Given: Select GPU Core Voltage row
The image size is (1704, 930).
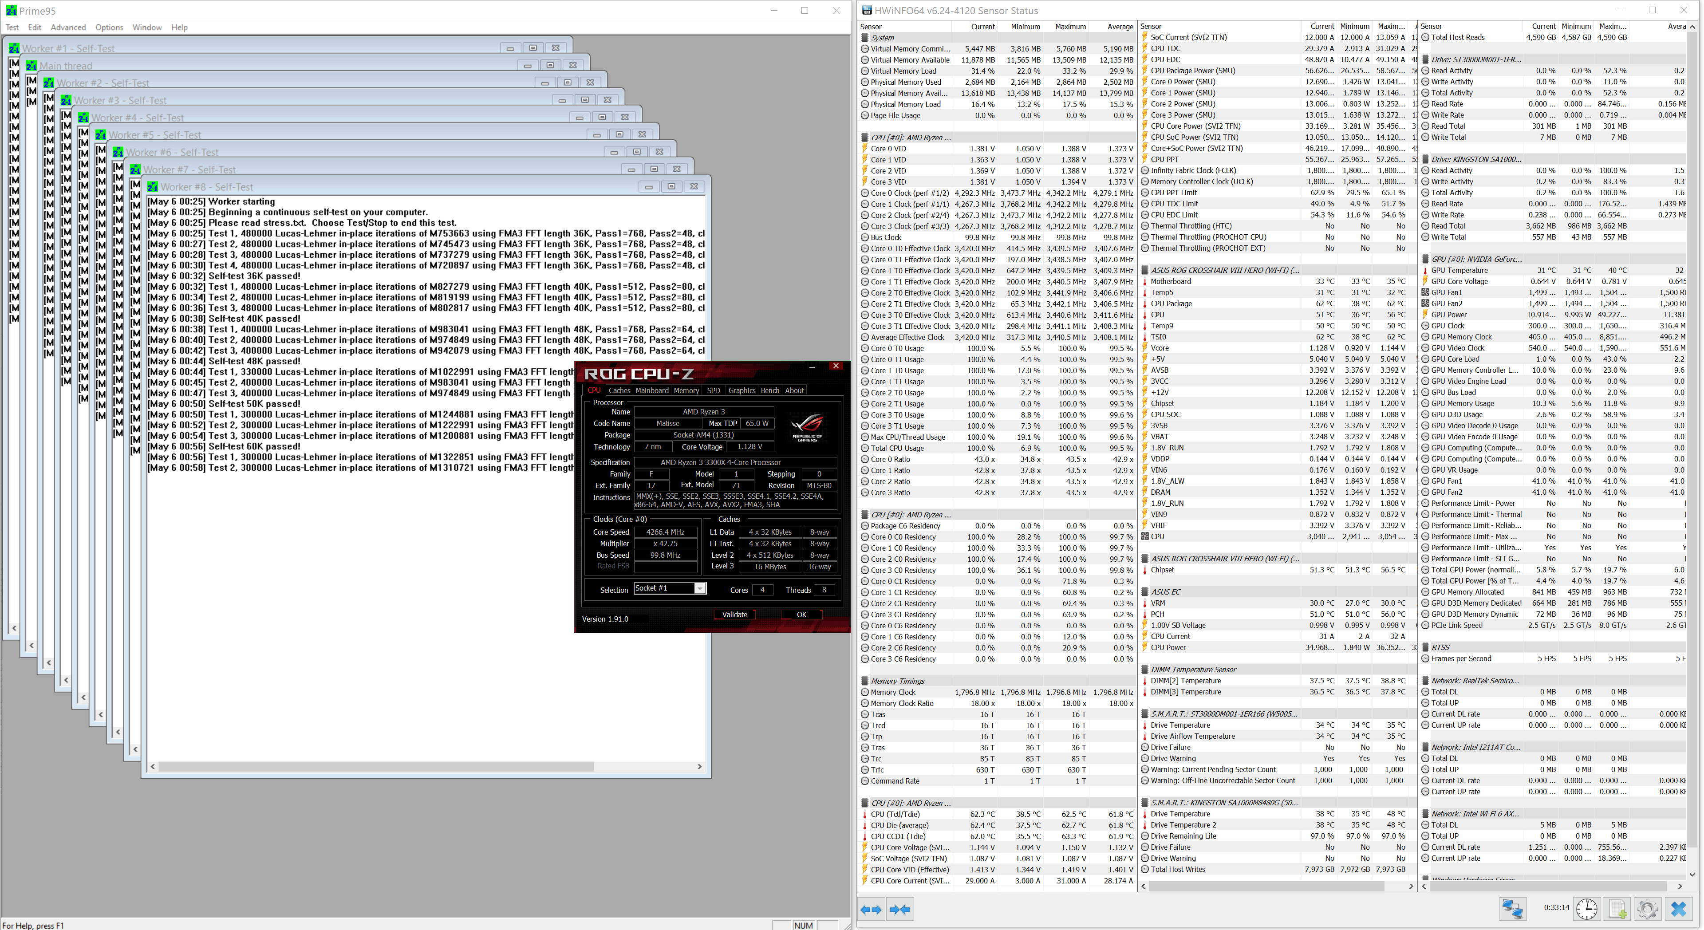Looking at the screenshot, I should click(1553, 282).
